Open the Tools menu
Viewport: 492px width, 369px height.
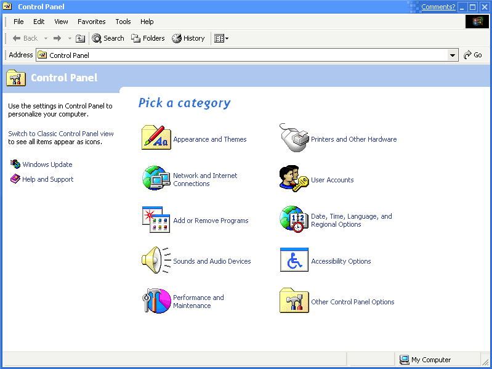123,22
